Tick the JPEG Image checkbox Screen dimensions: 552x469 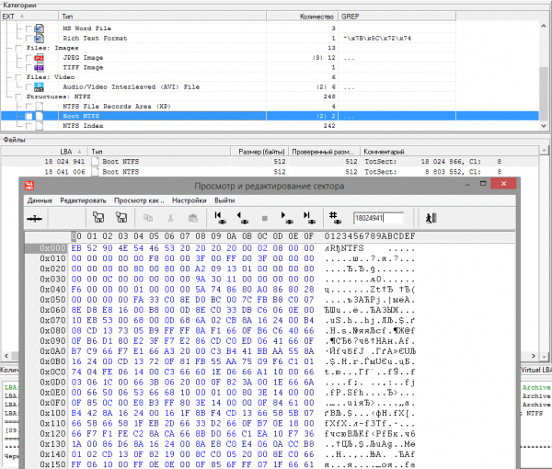click(x=29, y=58)
